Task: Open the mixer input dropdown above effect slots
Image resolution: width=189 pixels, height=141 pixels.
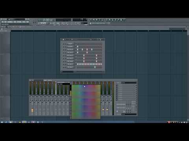Action: tap(129, 83)
